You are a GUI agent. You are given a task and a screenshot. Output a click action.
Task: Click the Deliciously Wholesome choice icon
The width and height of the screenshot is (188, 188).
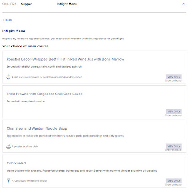click(x=8, y=180)
